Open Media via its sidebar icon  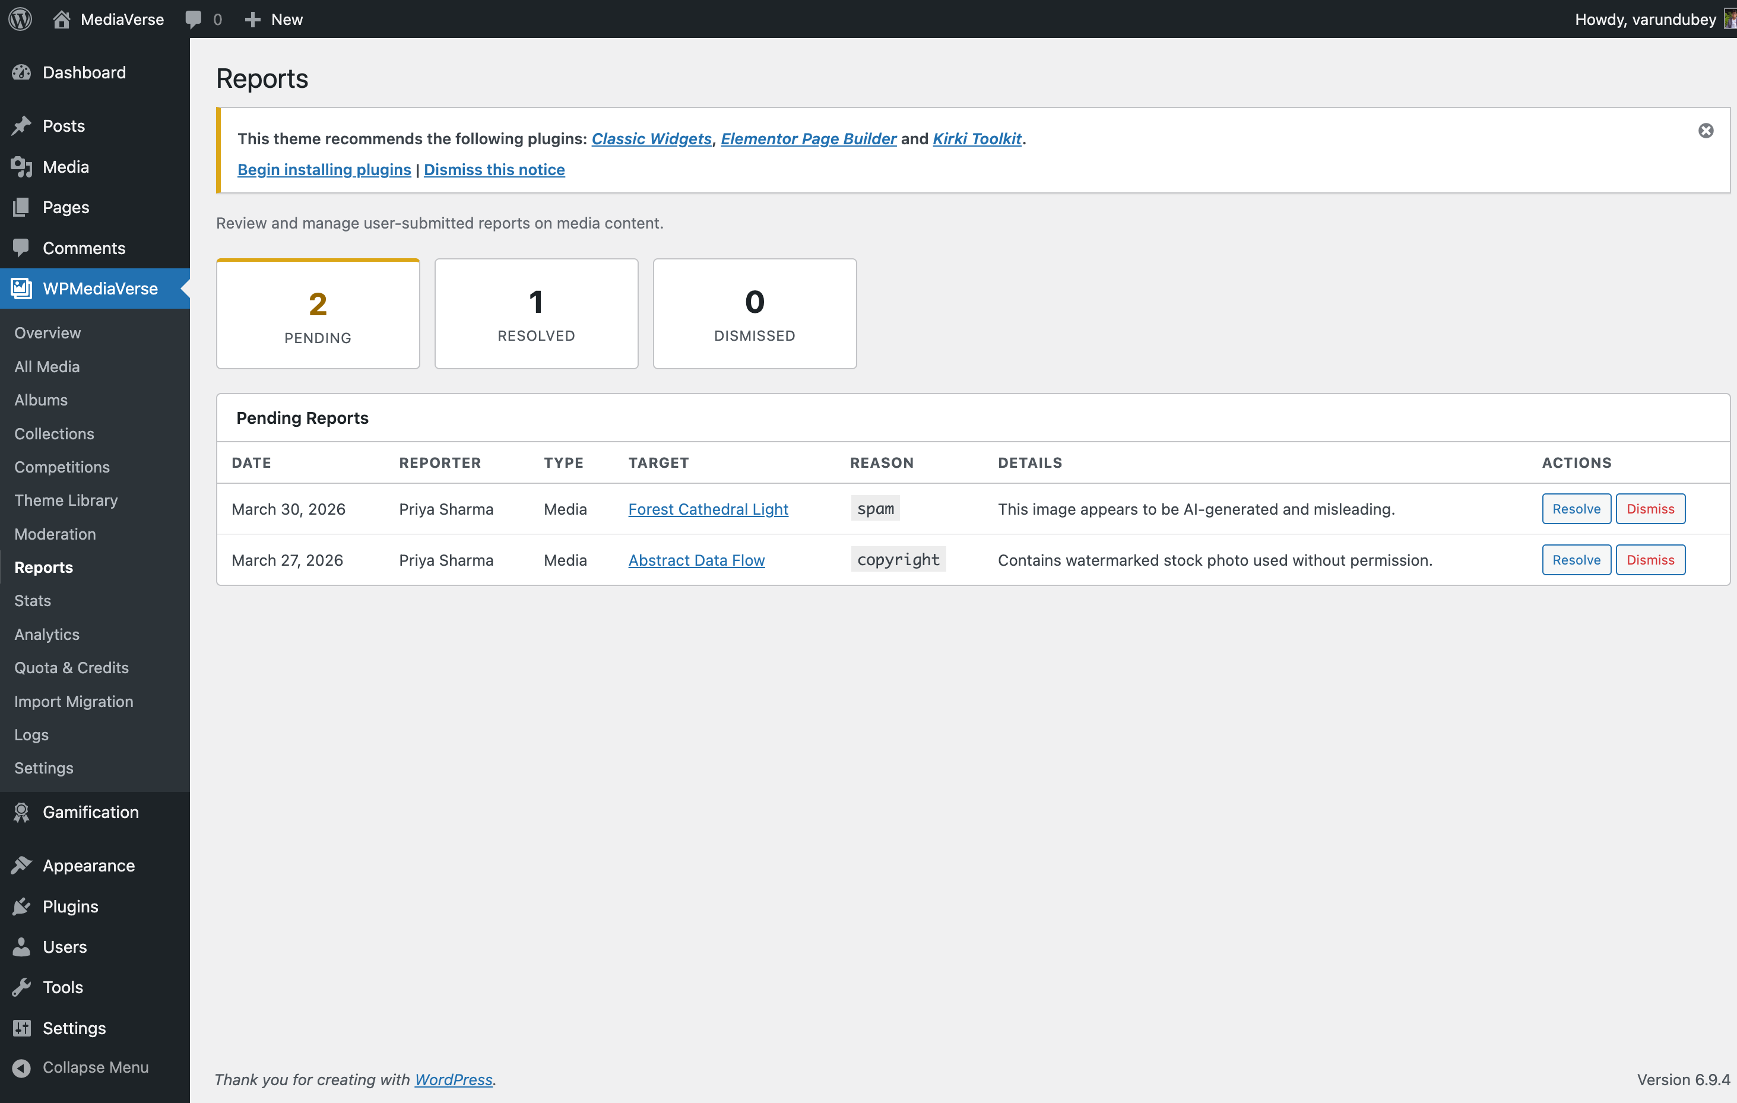[x=21, y=166]
